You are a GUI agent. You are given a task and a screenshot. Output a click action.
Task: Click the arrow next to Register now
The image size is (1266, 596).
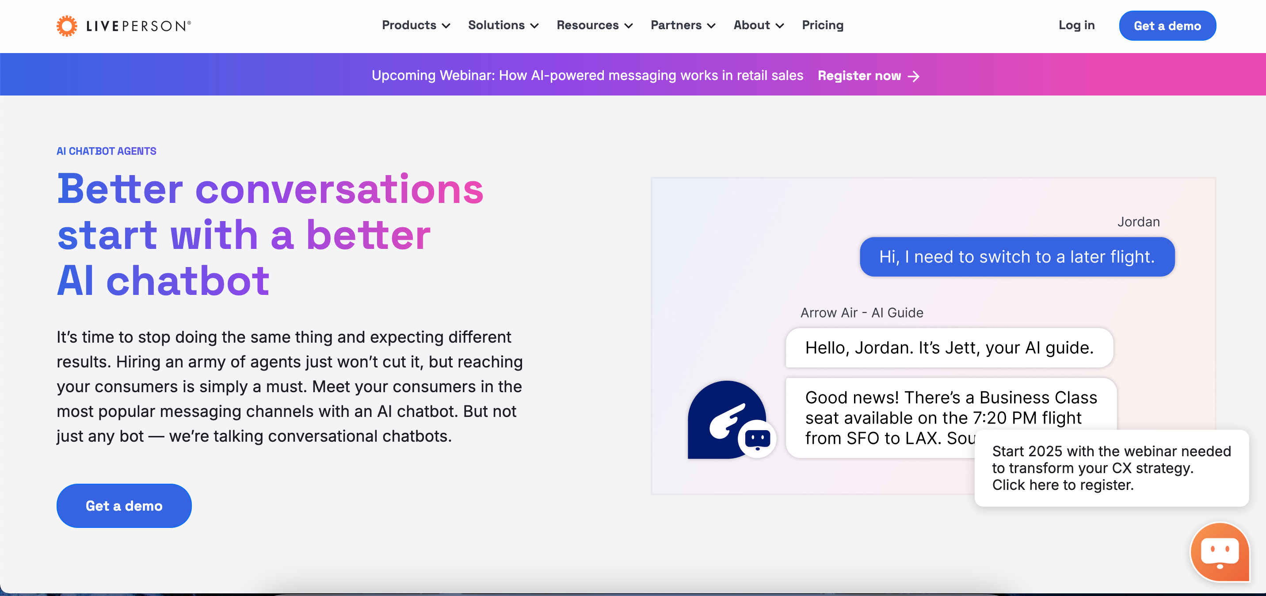pos(914,76)
